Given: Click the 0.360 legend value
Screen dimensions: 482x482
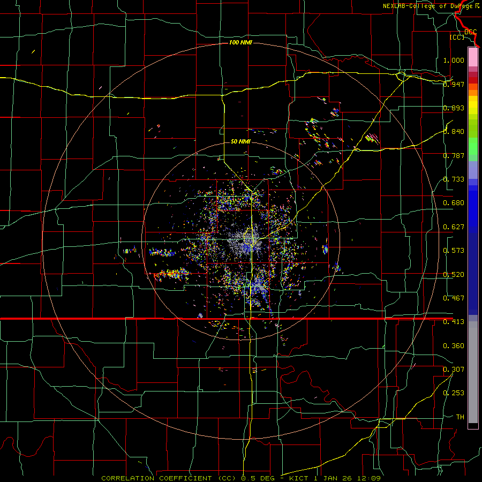Looking at the screenshot, I should [454, 346].
